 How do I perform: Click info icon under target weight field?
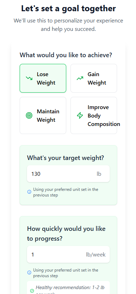pos(29,192)
